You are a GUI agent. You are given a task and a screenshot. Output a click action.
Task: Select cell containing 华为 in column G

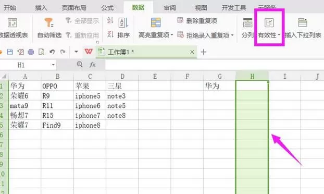[x=220, y=86]
